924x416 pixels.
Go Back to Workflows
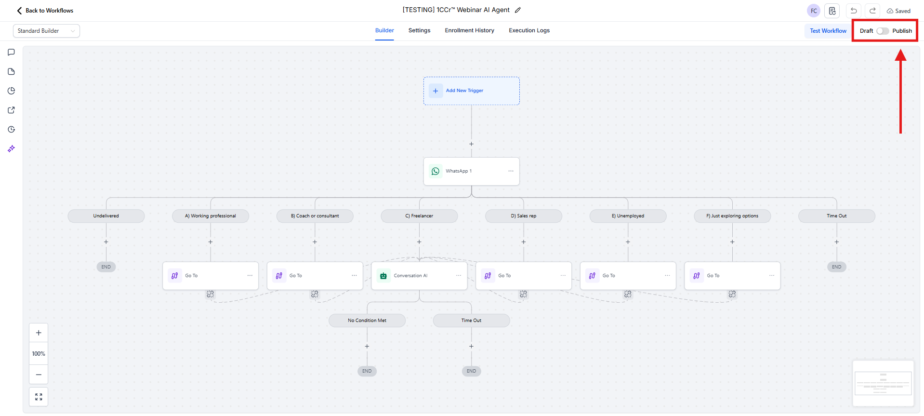[45, 11]
